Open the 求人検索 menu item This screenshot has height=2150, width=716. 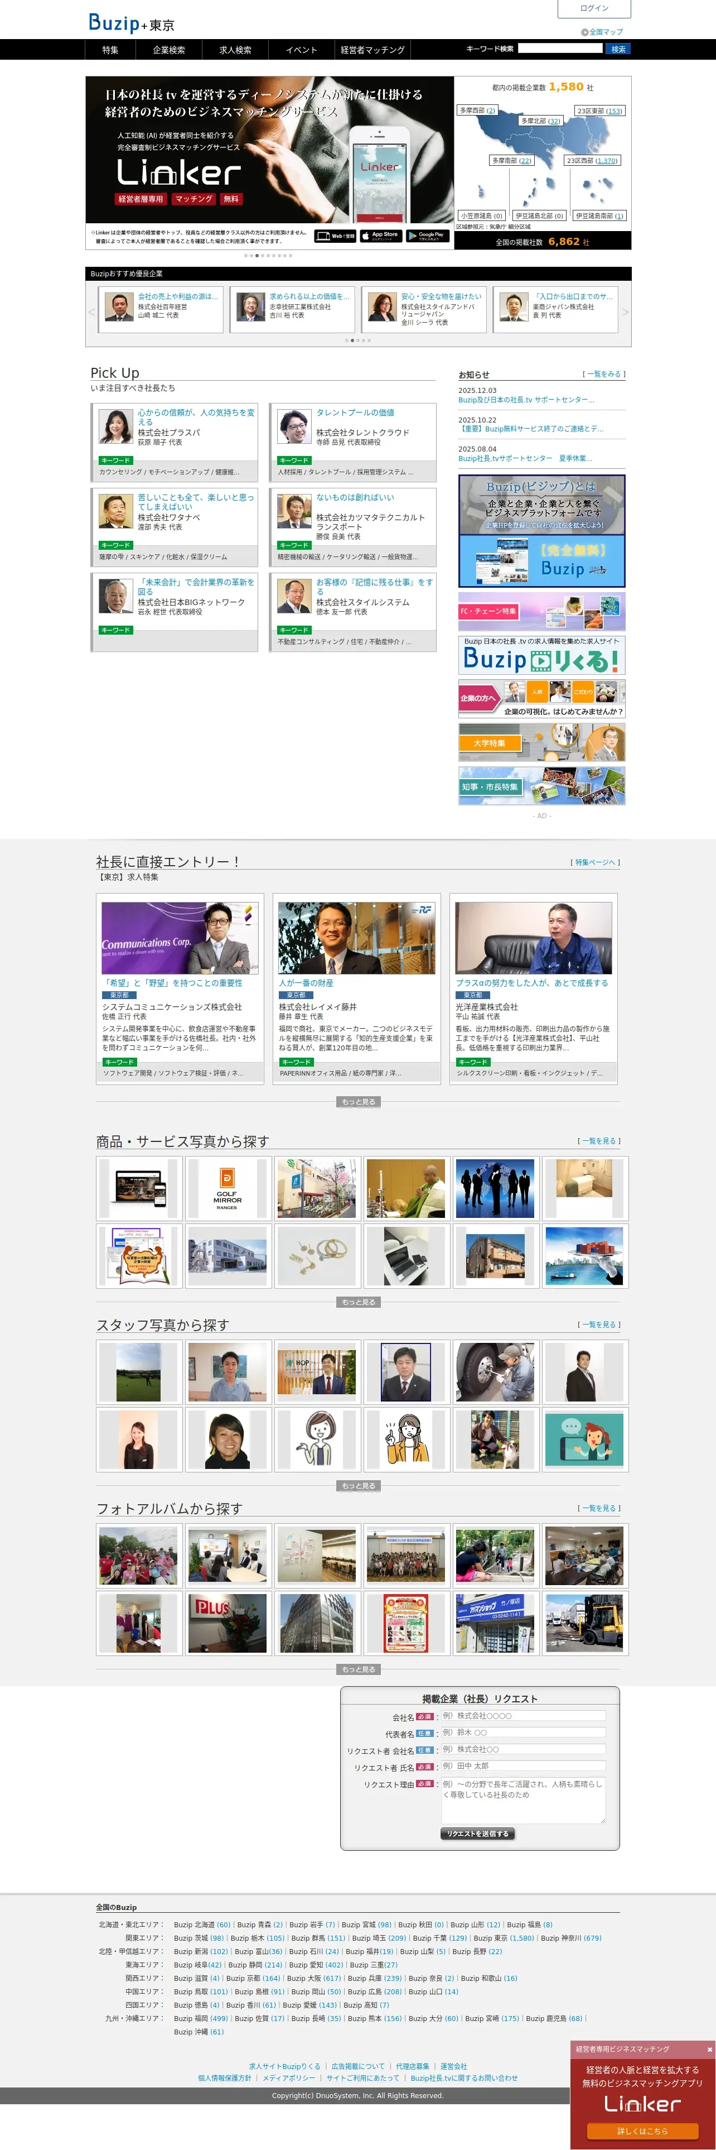(235, 50)
